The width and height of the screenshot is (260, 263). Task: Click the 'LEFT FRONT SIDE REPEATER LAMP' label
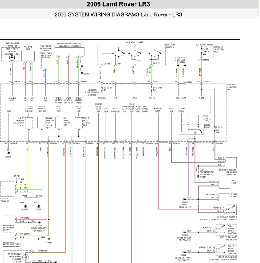coord(12,245)
